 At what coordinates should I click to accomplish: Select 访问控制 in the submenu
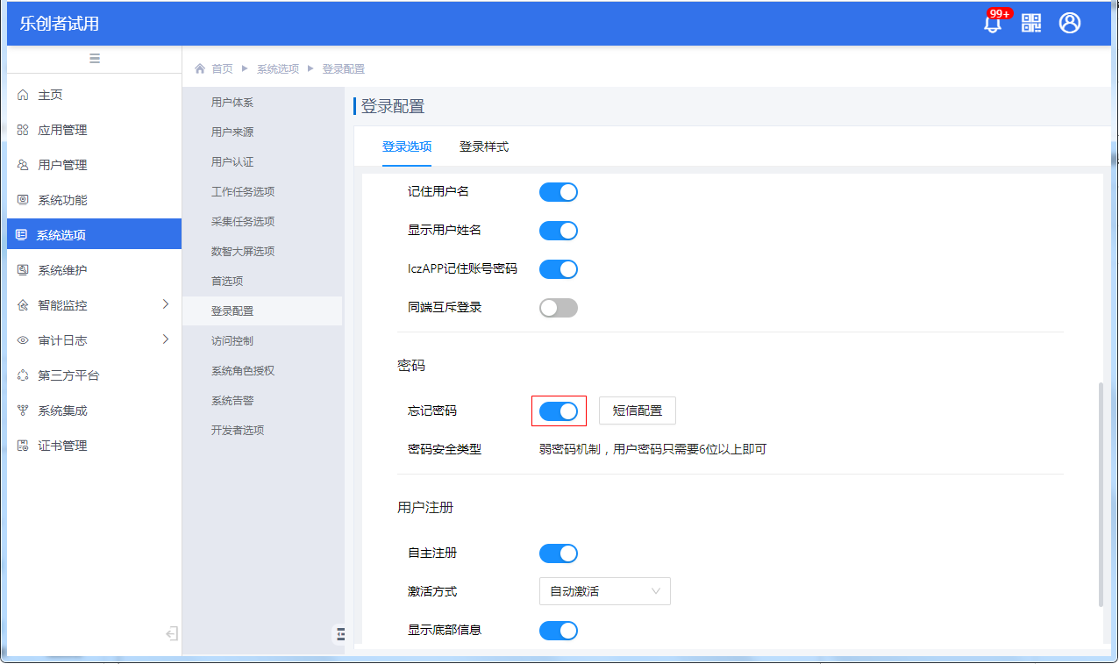pos(232,340)
